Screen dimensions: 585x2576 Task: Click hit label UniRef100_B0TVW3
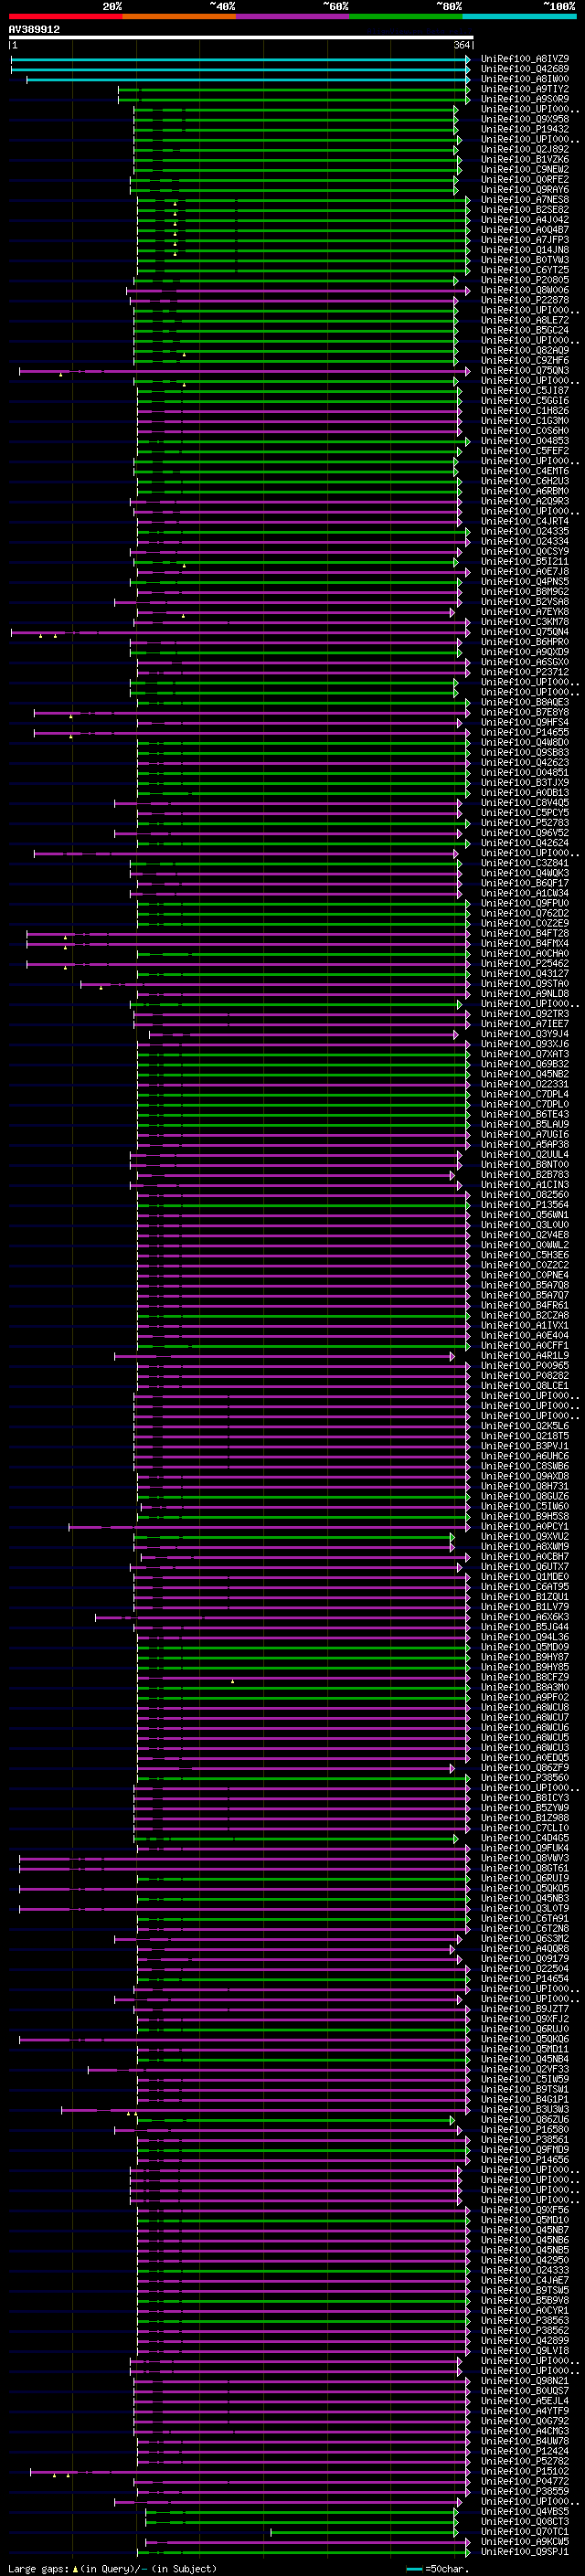point(525,260)
